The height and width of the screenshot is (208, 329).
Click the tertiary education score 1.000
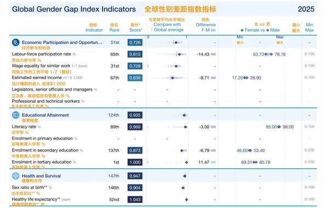coord(135,162)
